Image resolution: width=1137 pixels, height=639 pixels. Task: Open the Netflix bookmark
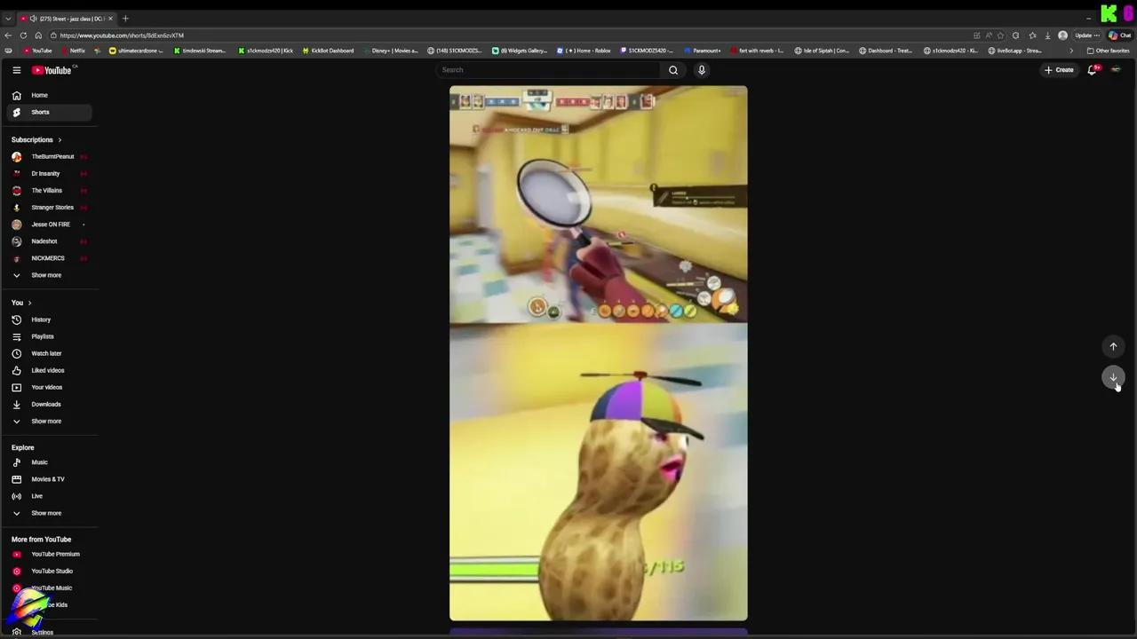point(73,51)
